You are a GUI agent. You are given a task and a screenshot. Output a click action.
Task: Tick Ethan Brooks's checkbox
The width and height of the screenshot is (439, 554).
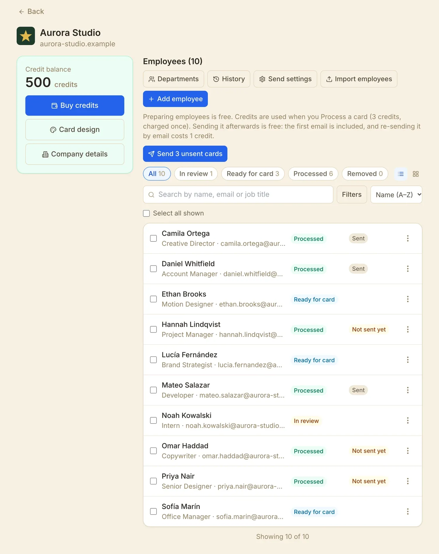[x=153, y=299]
